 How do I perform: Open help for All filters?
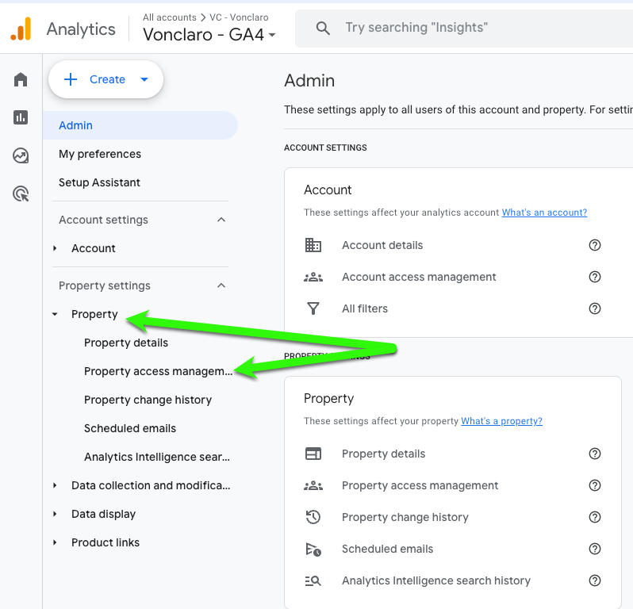595,308
